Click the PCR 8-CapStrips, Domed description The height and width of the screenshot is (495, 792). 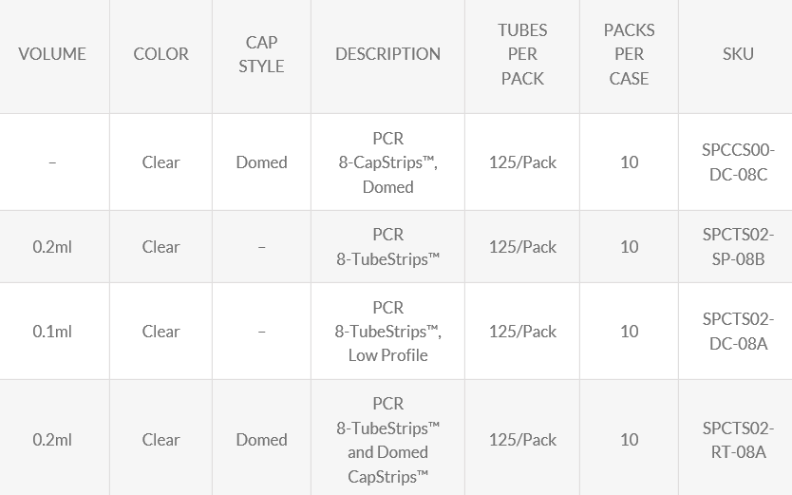[x=387, y=162]
